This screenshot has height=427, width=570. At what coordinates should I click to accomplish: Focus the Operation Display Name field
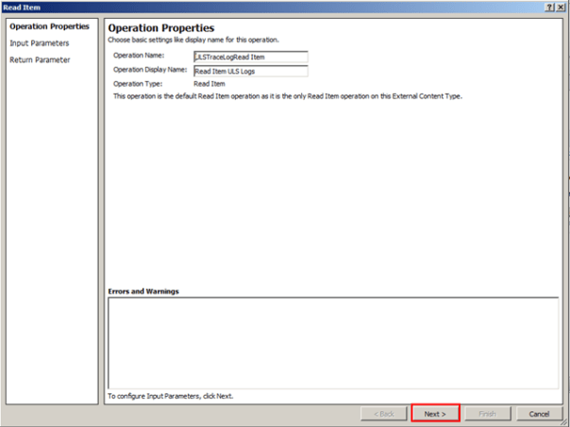(x=249, y=71)
